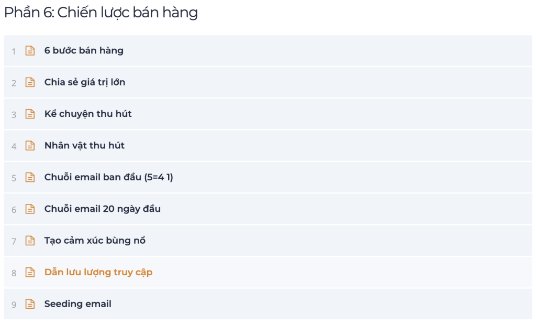Screen dimensions: 536x324
Task: Click the document icon next to "Seeding email"
Action: [30, 304]
